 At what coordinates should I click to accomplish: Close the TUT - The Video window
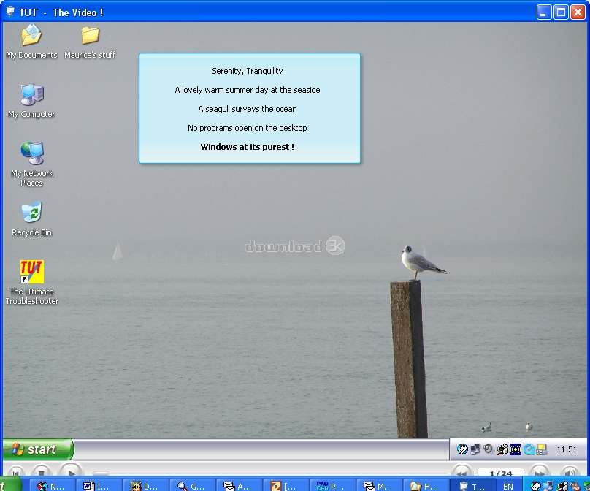click(x=578, y=12)
